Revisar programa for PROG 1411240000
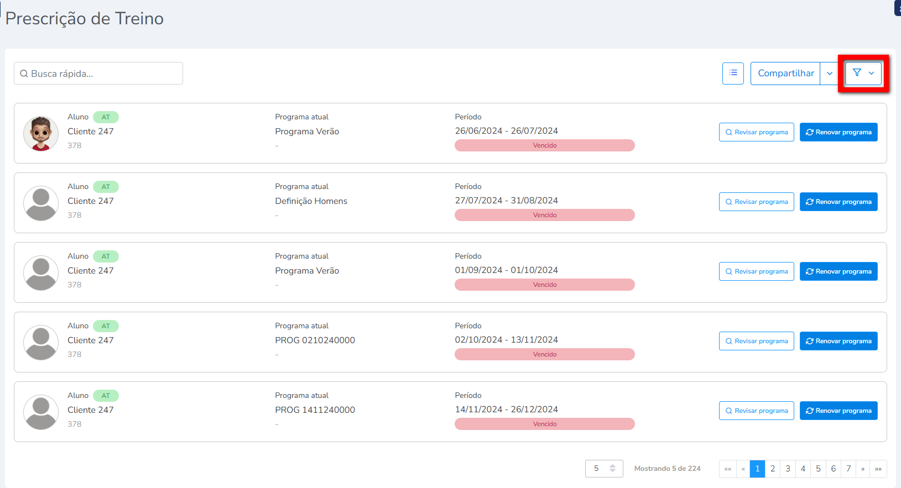901x488 pixels. tap(756, 411)
